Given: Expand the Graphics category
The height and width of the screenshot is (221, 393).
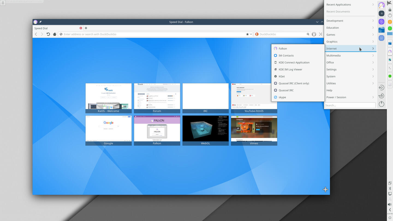Looking at the screenshot, I should (350, 41).
